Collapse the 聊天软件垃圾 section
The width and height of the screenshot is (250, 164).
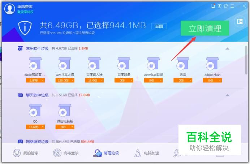click(227, 95)
